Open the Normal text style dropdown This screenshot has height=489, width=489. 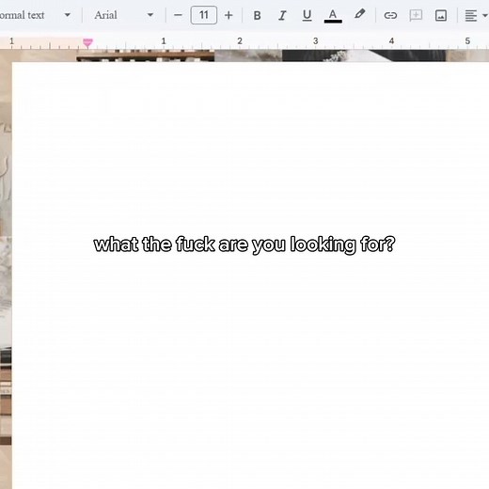[35, 15]
